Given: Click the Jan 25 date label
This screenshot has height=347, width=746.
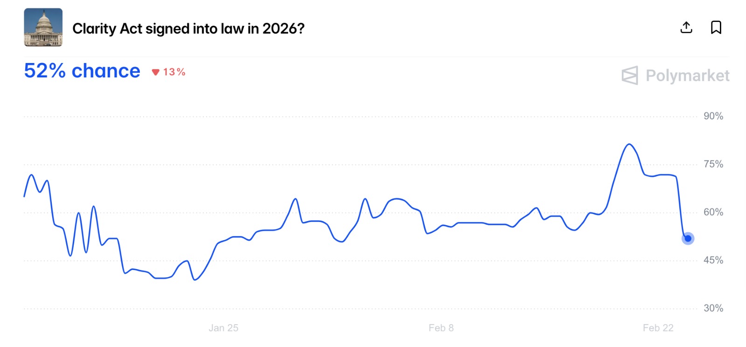Looking at the screenshot, I should click(x=223, y=328).
